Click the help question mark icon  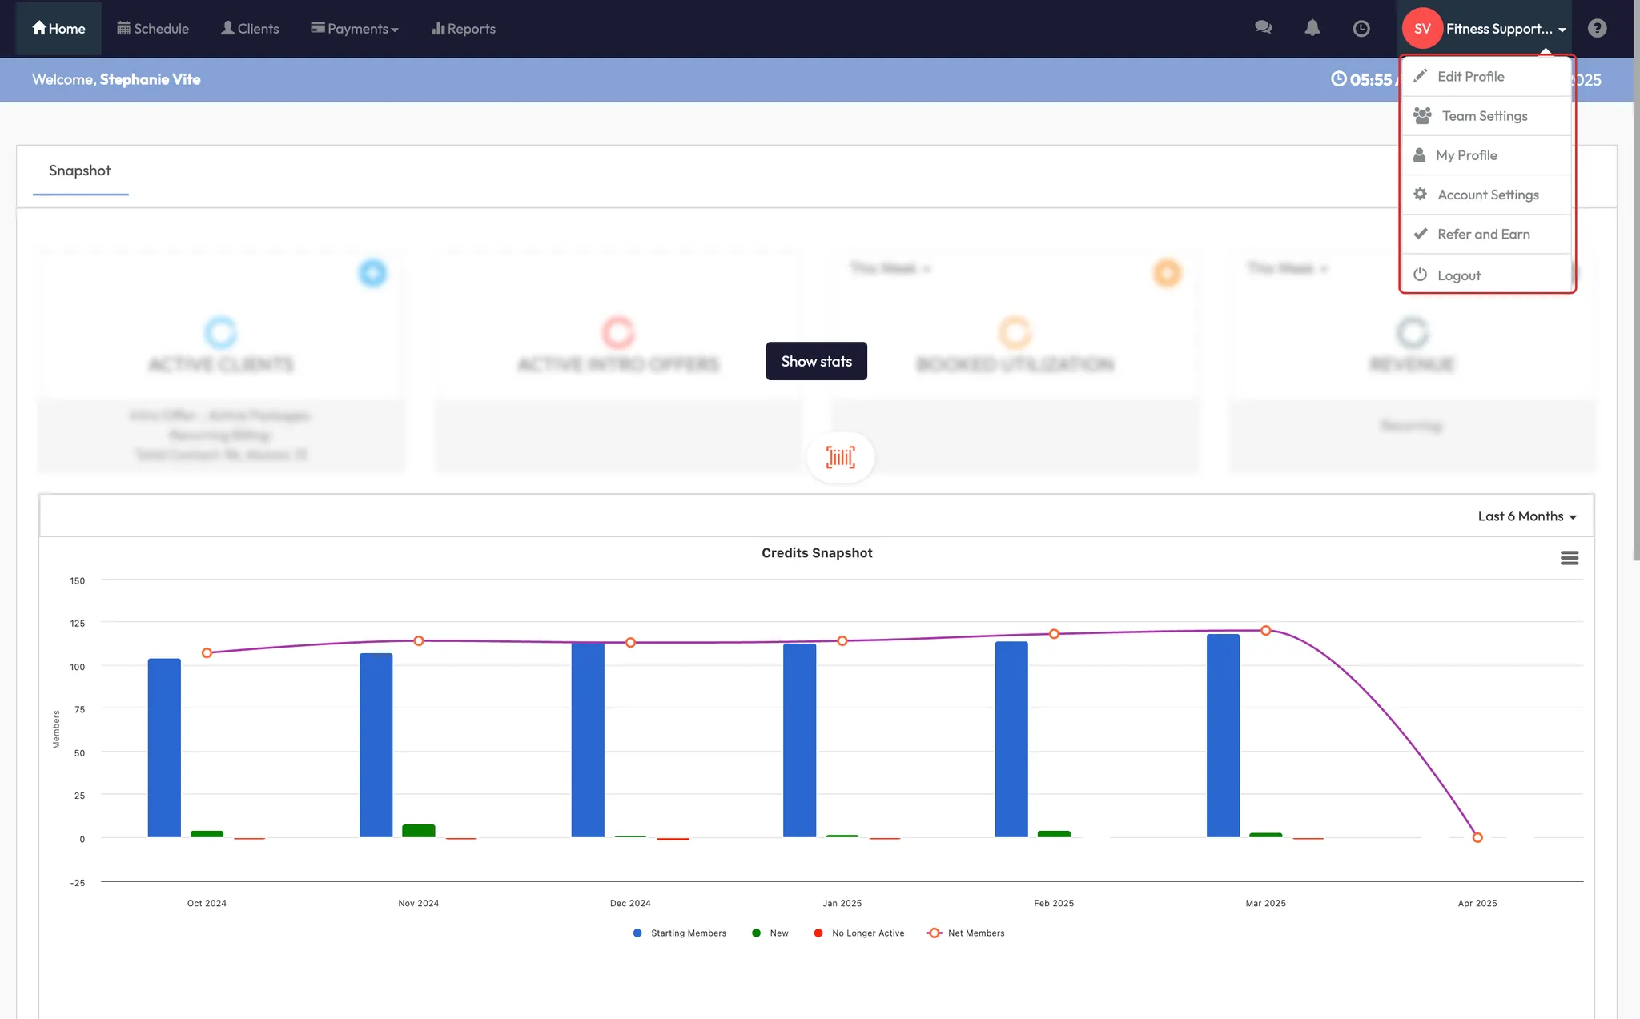[1597, 29]
